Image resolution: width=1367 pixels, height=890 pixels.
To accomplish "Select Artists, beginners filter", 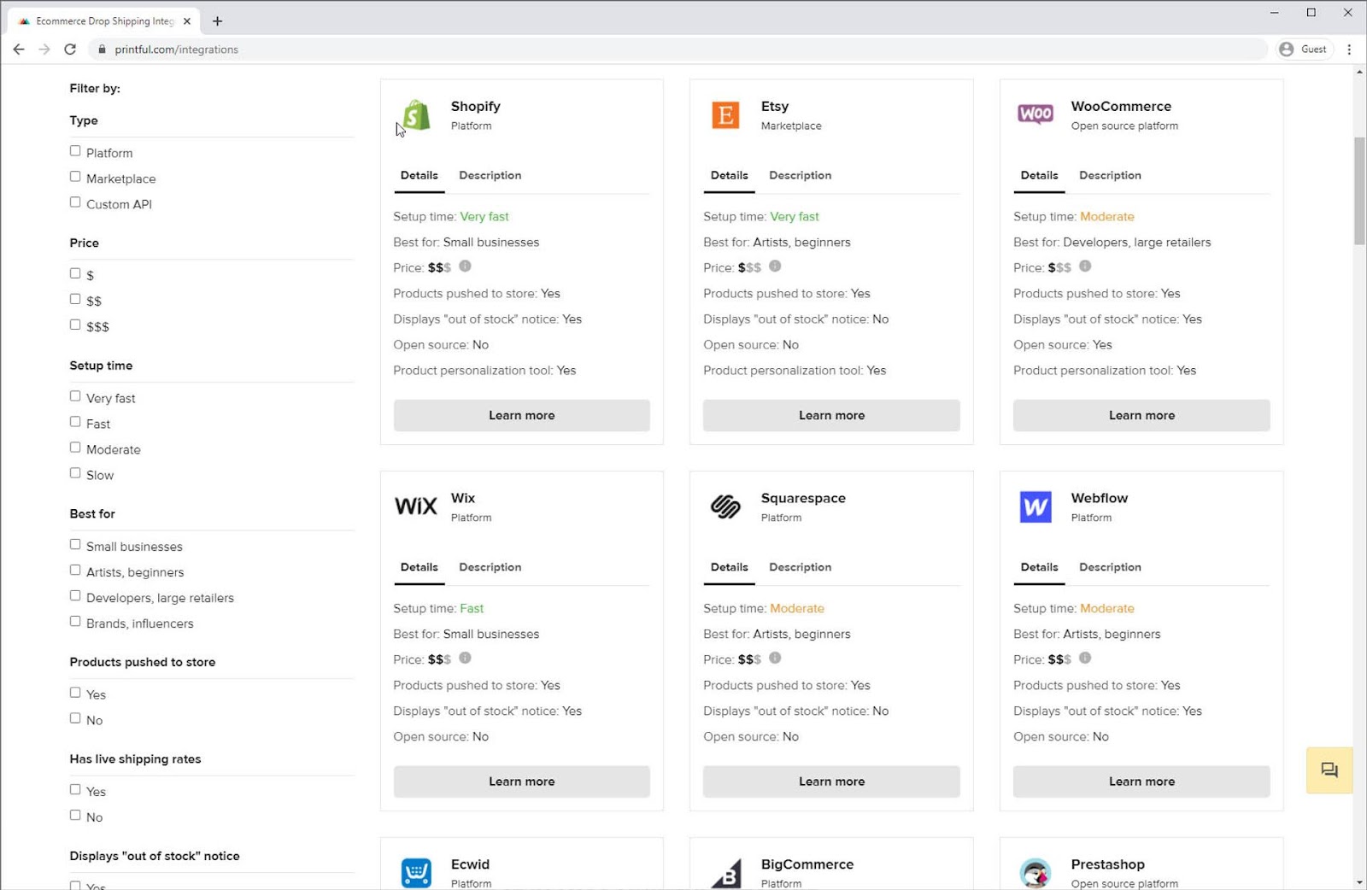I will pyautogui.click(x=75, y=570).
